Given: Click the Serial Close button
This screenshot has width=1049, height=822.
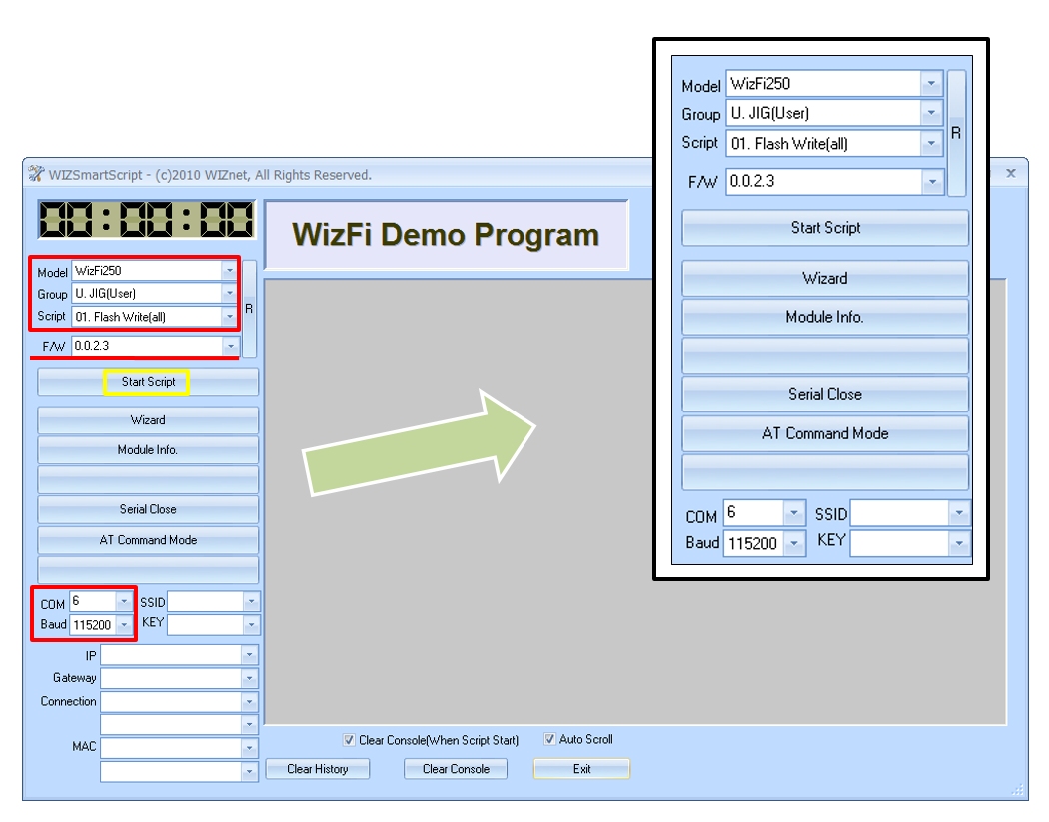Looking at the screenshot, I should coord(148,509).
